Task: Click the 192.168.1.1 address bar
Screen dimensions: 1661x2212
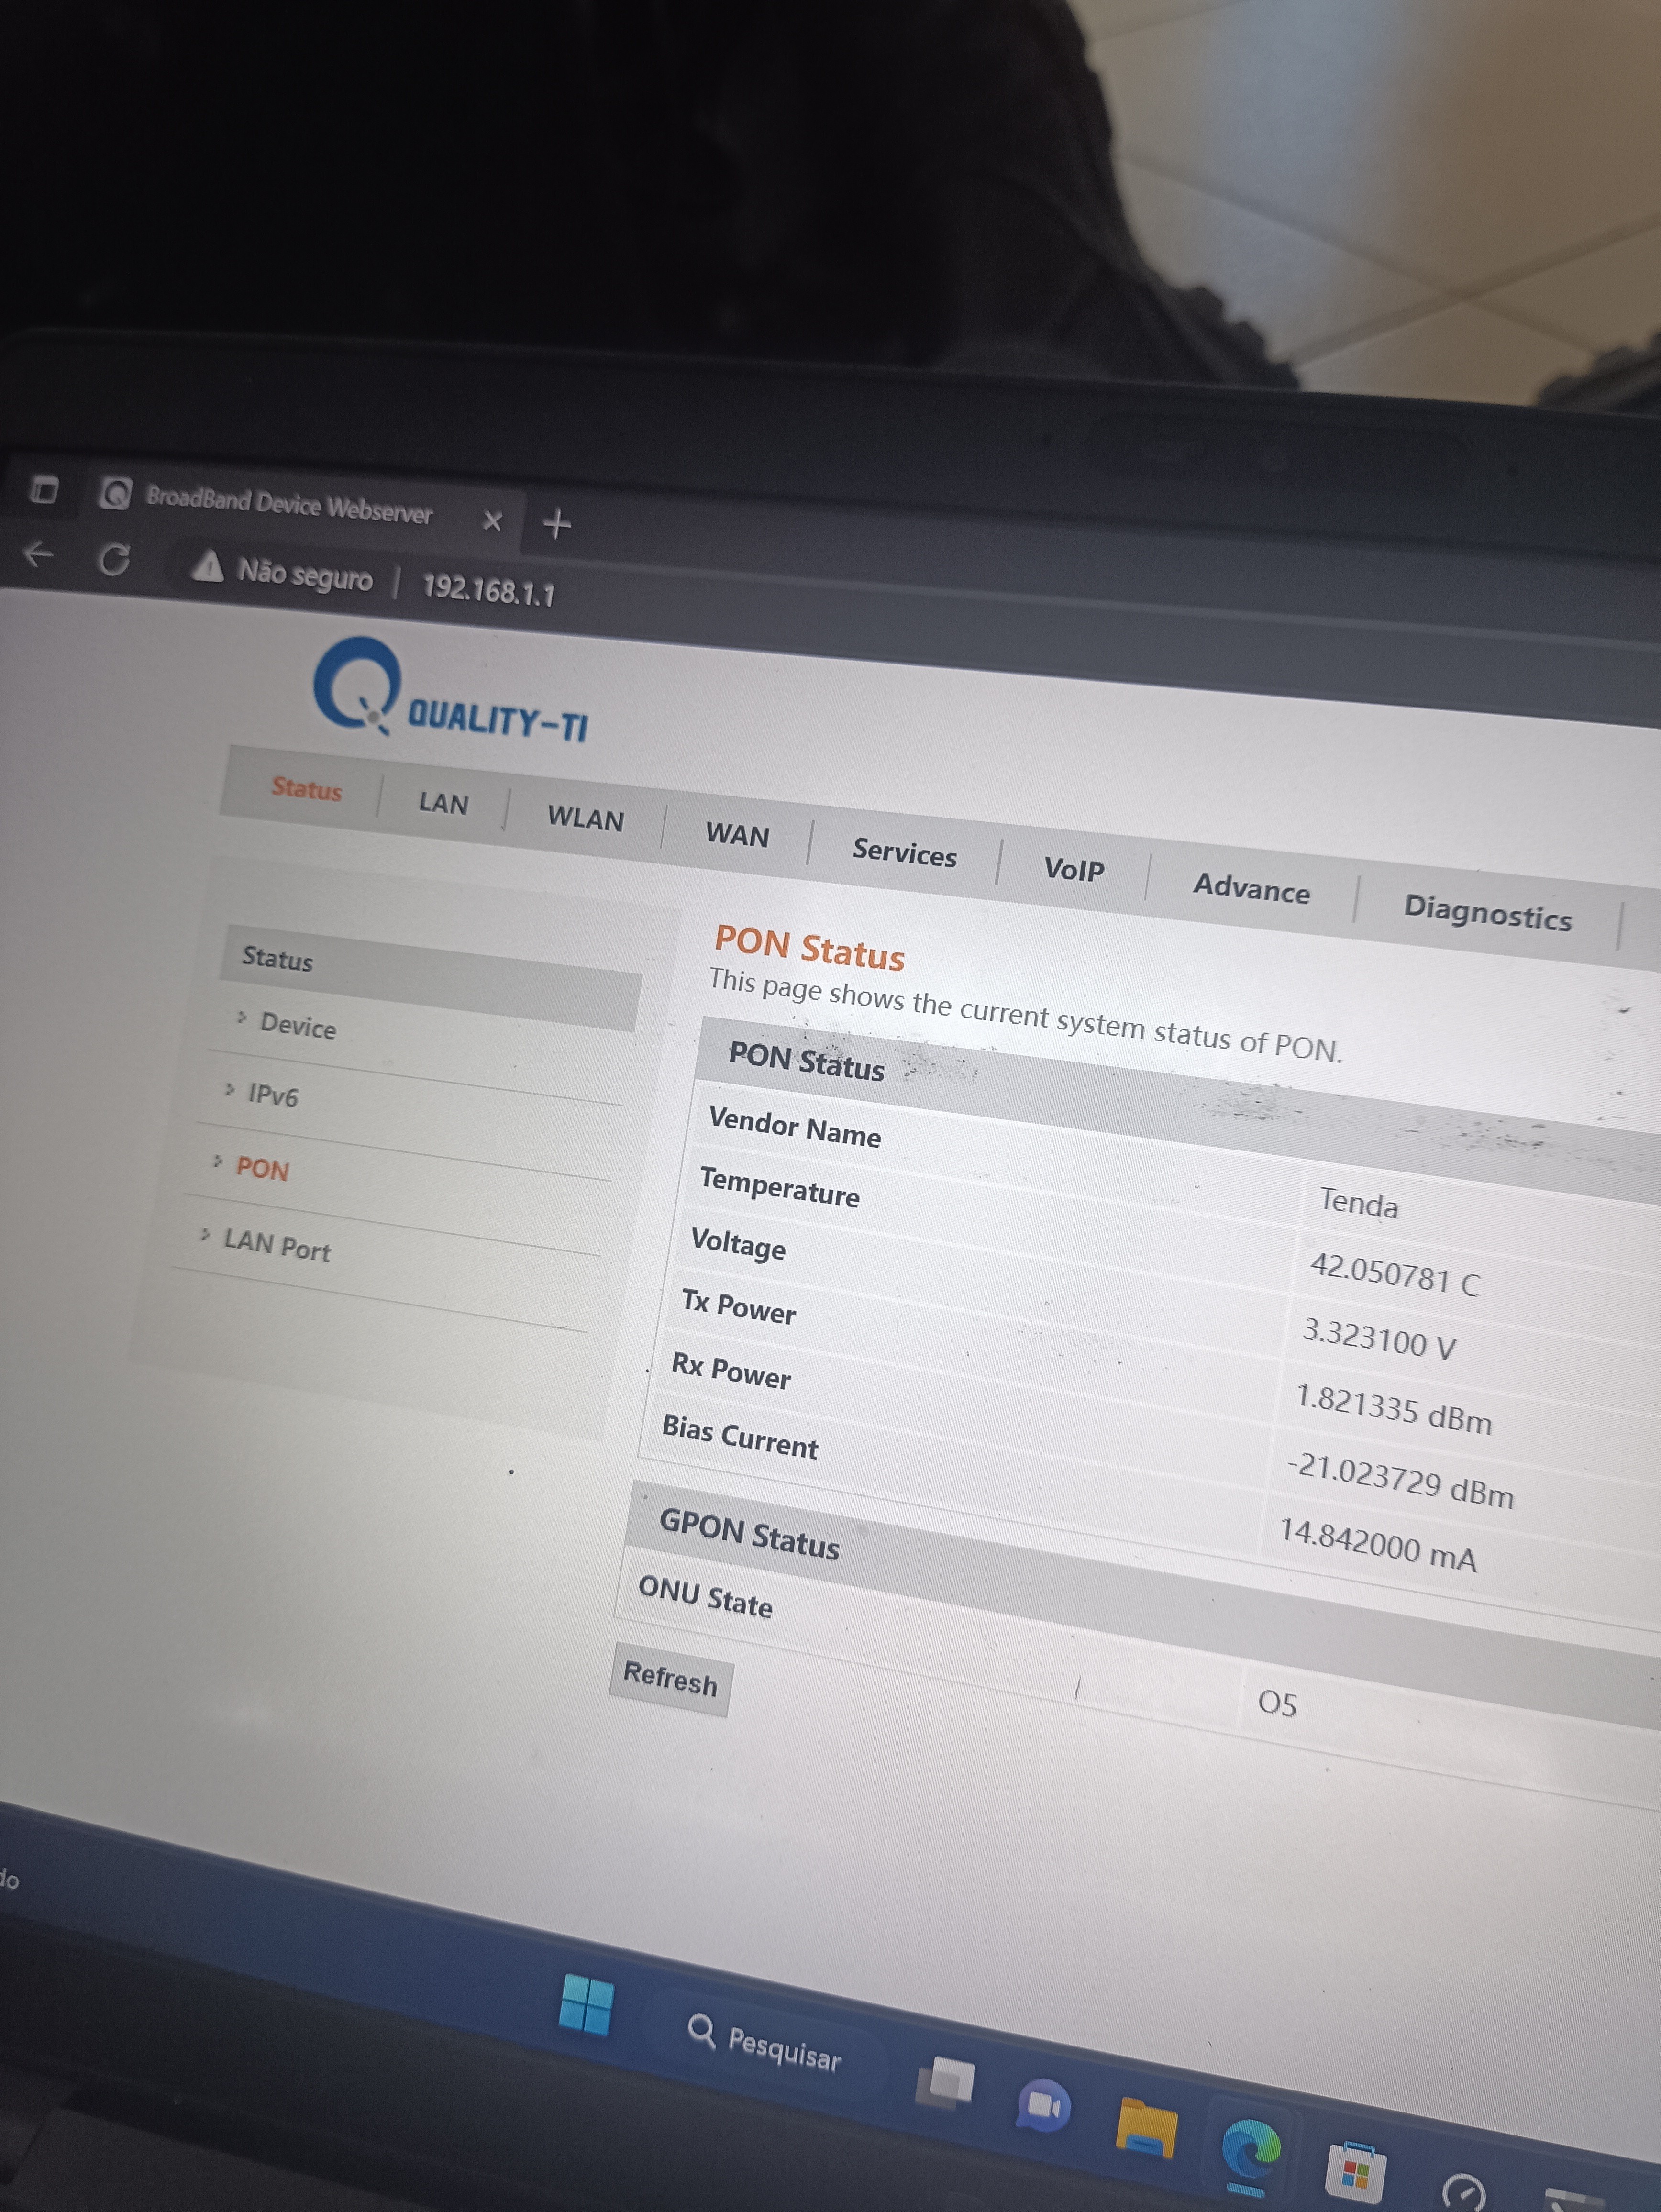Action: [488, 589]
